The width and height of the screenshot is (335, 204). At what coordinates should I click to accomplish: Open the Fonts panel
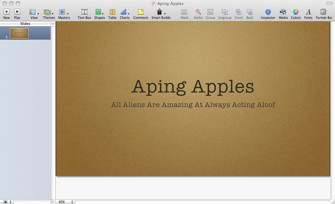pyautogui.click(x=308, y=13)
